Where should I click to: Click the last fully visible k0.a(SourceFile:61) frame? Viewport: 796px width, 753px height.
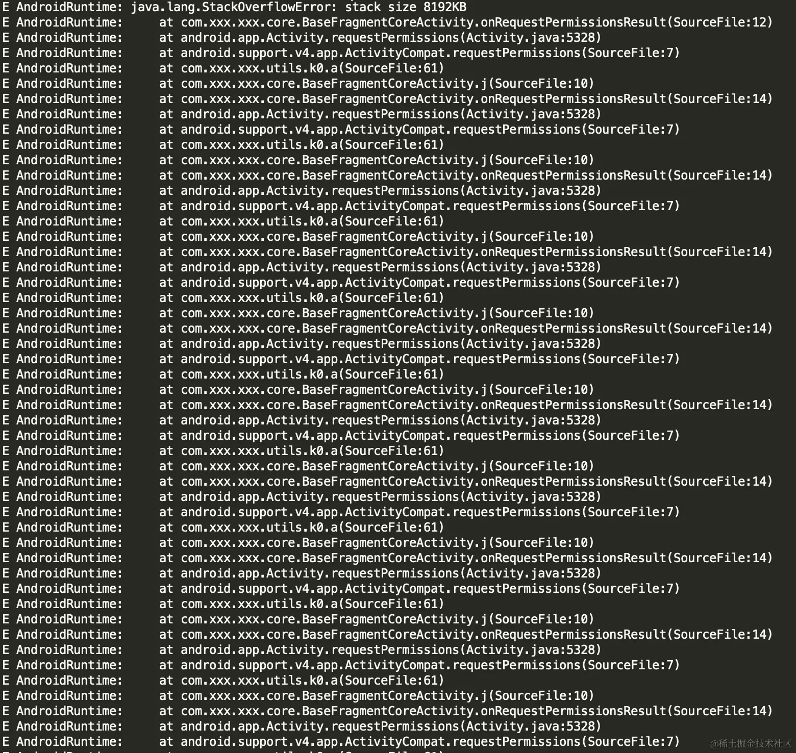302,681
